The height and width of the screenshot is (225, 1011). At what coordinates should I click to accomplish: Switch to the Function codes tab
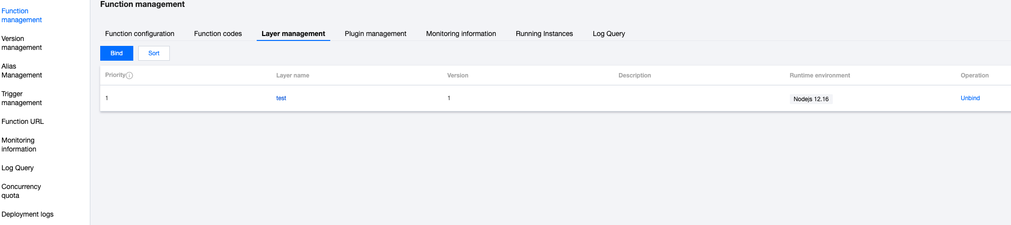[x=218, y=34]
